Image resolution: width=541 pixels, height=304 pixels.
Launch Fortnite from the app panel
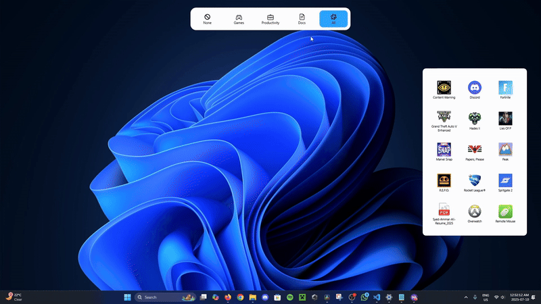pos(505,88)
